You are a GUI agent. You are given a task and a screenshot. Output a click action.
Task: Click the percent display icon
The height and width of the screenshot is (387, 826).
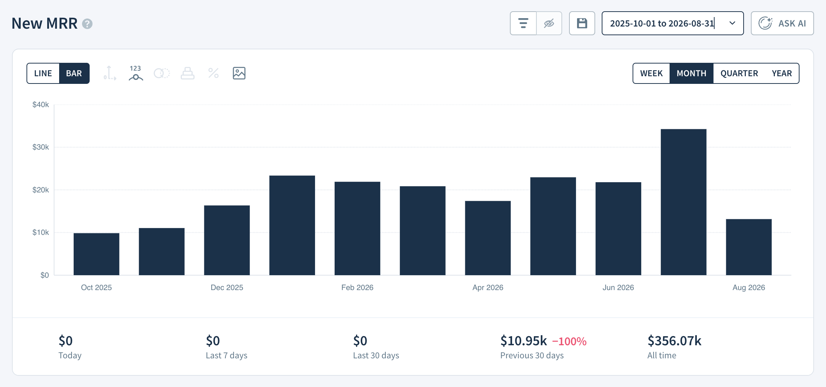tap(213, 73)
